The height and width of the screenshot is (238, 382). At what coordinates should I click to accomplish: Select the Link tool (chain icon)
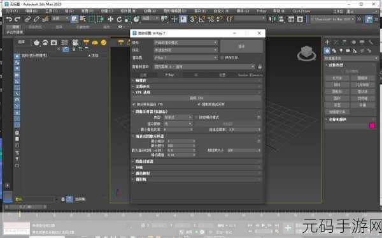click(28, 19)
